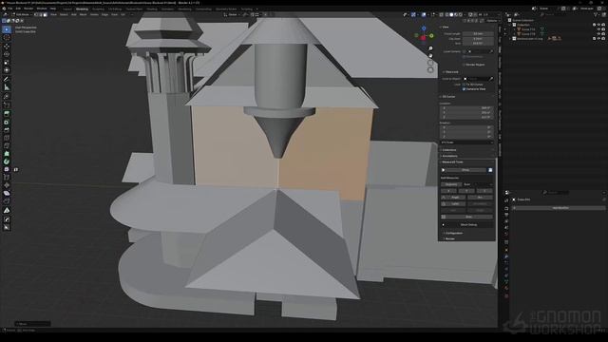The width and height of the screenshot is (608, 342).
Task: Select the Shrink/Fatten tool
Action: tap(7, 185)
